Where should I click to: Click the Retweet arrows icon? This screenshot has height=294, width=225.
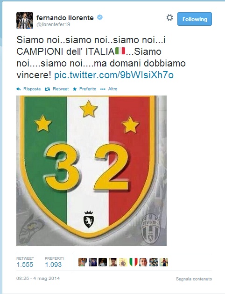(x=47, y=89)
